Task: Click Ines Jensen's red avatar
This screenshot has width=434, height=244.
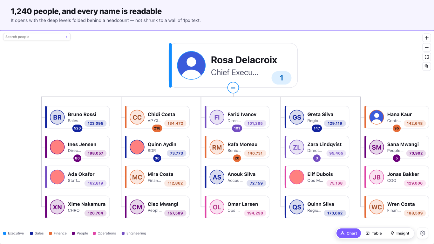Action: coord(57,147)
